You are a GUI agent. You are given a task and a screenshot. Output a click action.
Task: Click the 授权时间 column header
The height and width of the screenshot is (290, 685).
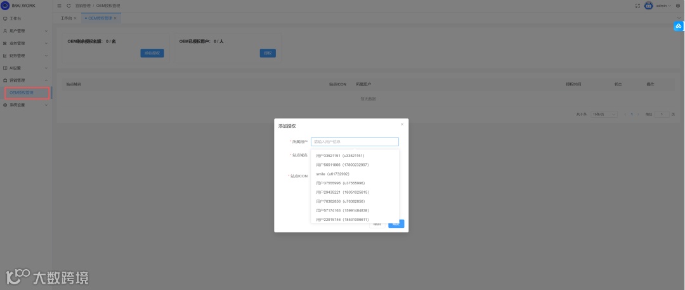(573, 84)
